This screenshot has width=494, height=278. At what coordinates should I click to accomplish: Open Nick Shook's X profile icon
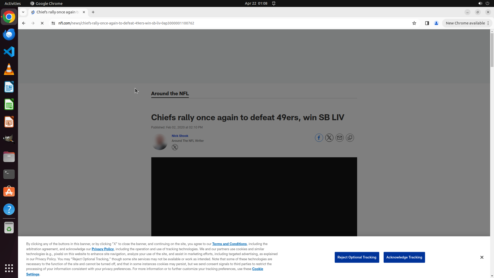click(x=175, y=147)
